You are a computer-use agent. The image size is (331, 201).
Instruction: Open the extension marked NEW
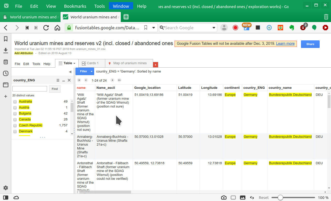coord(246,27)
